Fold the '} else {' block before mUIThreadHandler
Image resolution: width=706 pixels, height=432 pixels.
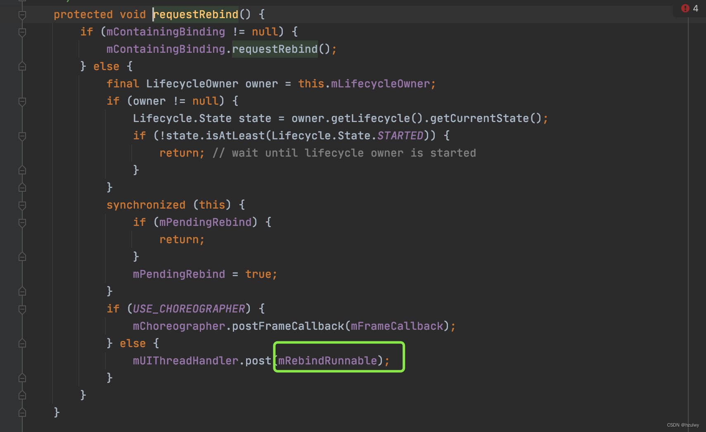(22, 343)
